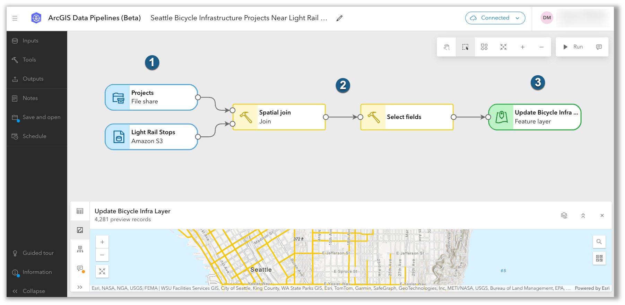625x305 pixels.
Task: Show the schema view in preview
Action: tap(80, 249)
